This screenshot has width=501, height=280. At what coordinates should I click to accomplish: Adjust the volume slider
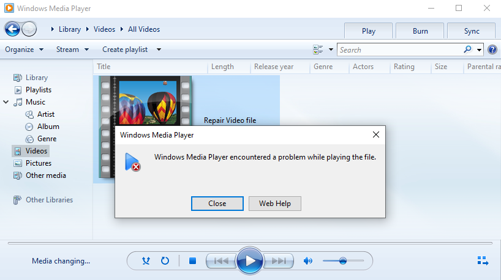point(343,261)
